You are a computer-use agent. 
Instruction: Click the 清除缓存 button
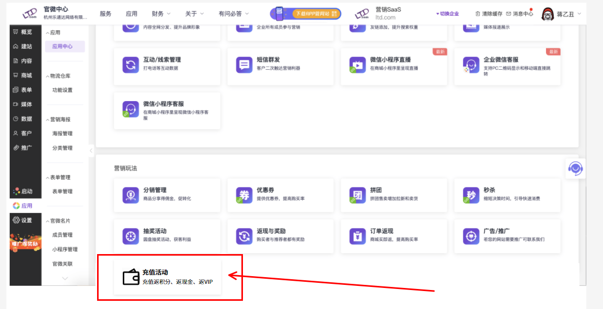tap(488, 14)
